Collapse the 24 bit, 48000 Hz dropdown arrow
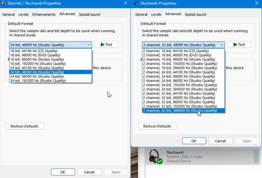Image resolution: width=262 pixels, height=178 pixels. coord(89,45)
